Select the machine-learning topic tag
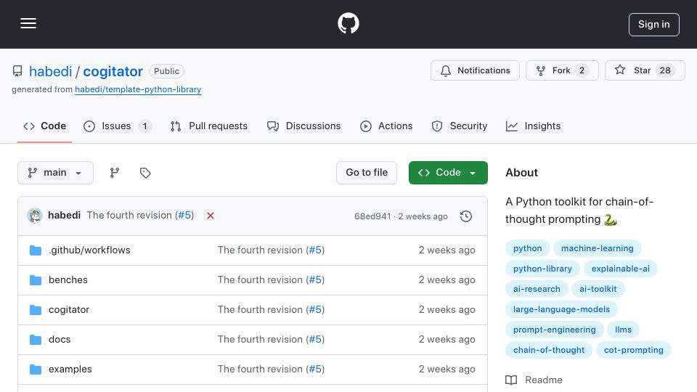 click(x=597, y=248)
